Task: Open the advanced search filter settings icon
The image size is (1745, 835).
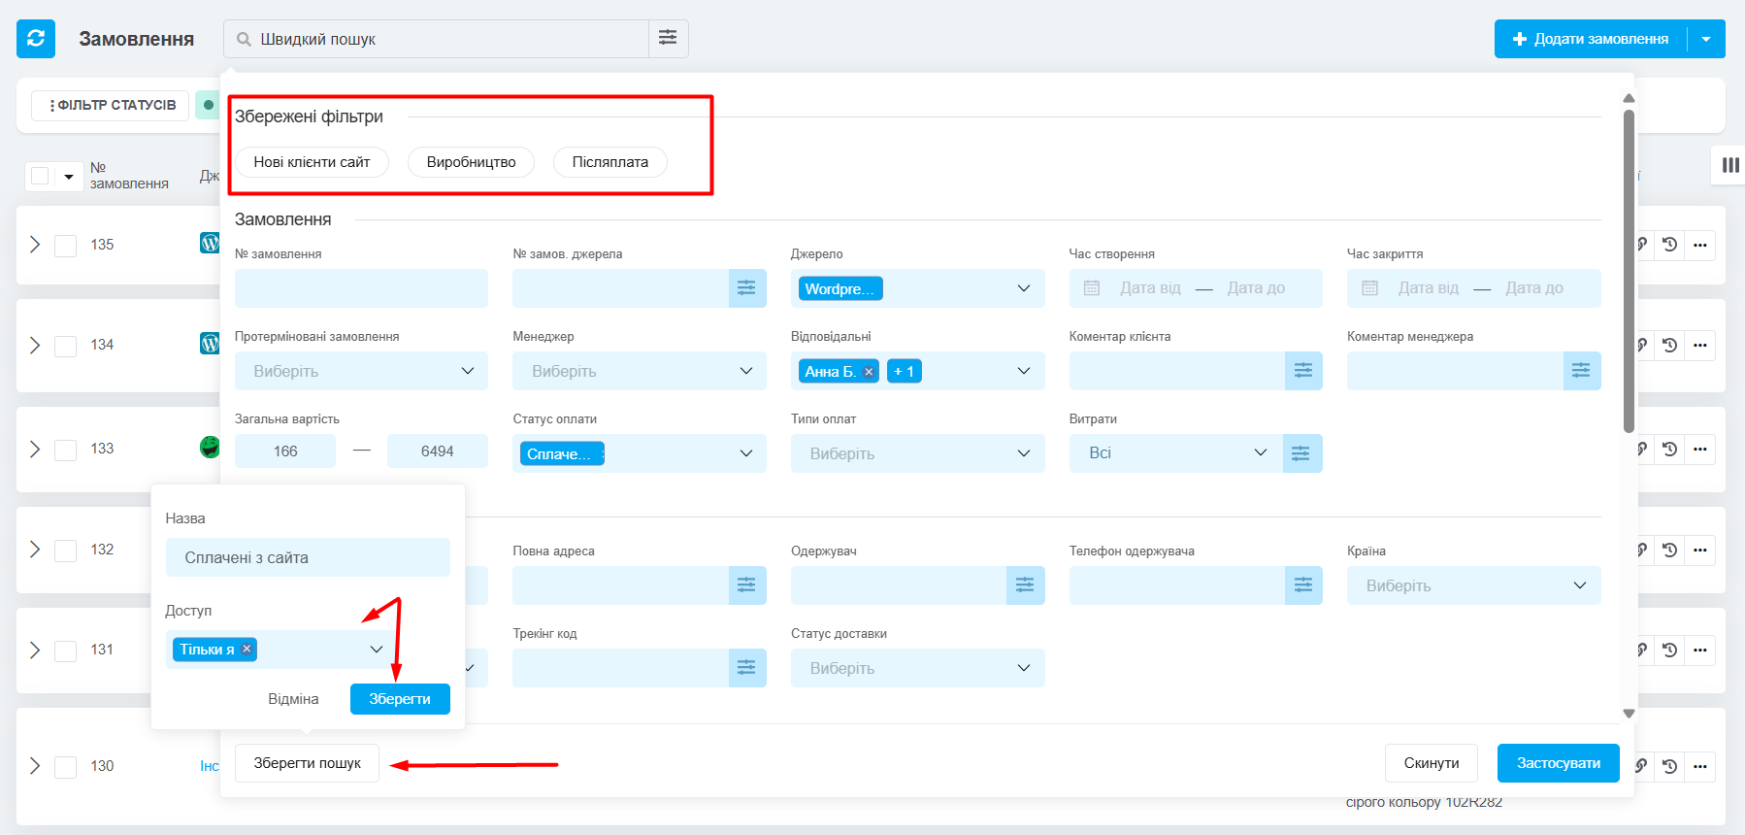Action: click(668, 38)
